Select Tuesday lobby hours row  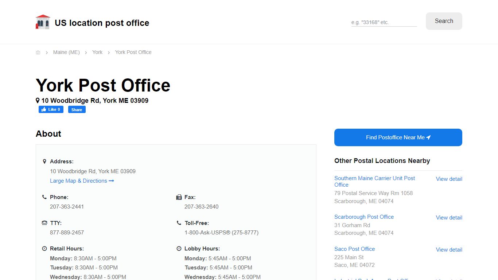click(218, 268)
